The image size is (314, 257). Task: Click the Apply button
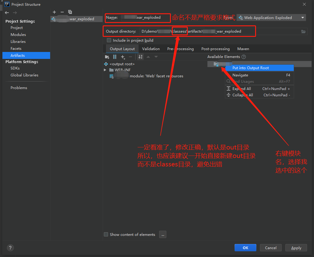[x=296, y=248]
